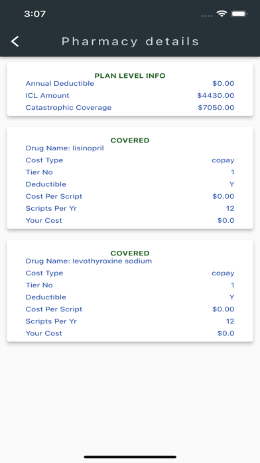Tap the ICL Amount $4430.00 value
Screen dimensions: 260x463
tap(216, 95)
